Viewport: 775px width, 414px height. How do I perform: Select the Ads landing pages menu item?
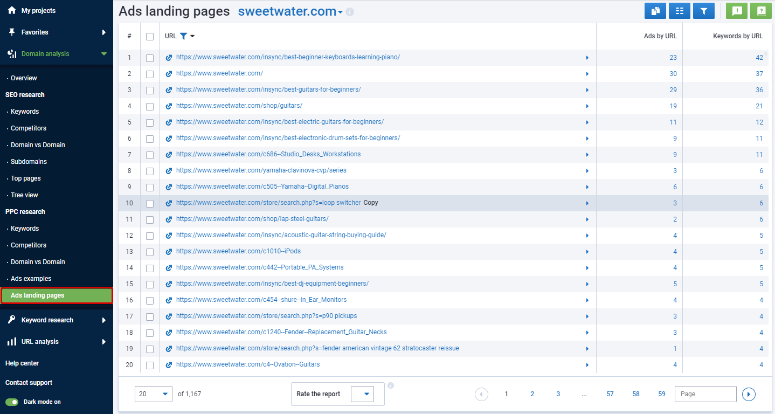(57, 295)
